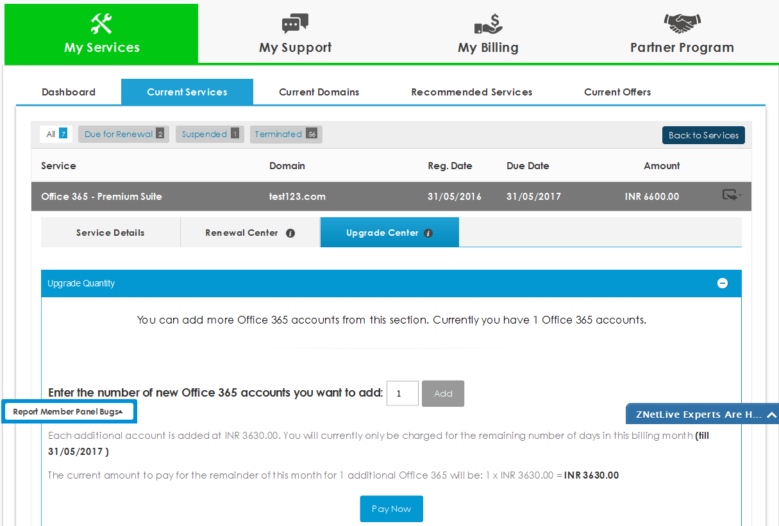Image resolution: width=779 pixels, height=526 pixels.
Task: Select the All filter showing 7 services
Action: [56, 134]
